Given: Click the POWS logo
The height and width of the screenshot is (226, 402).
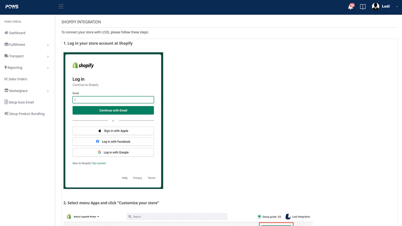Looking at the screenshot, I should click(12, 7).
